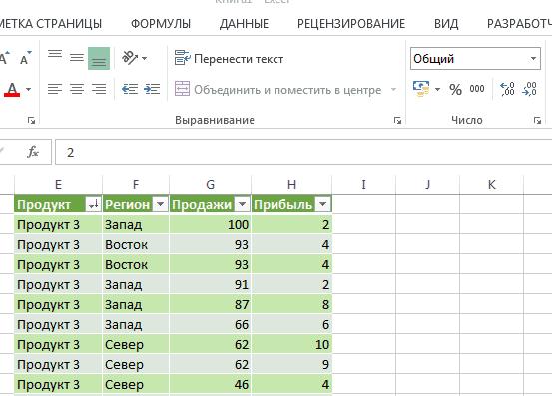Increase the cell indent
552x396 pixels.
pyautogui.click(x=152, y=89)
